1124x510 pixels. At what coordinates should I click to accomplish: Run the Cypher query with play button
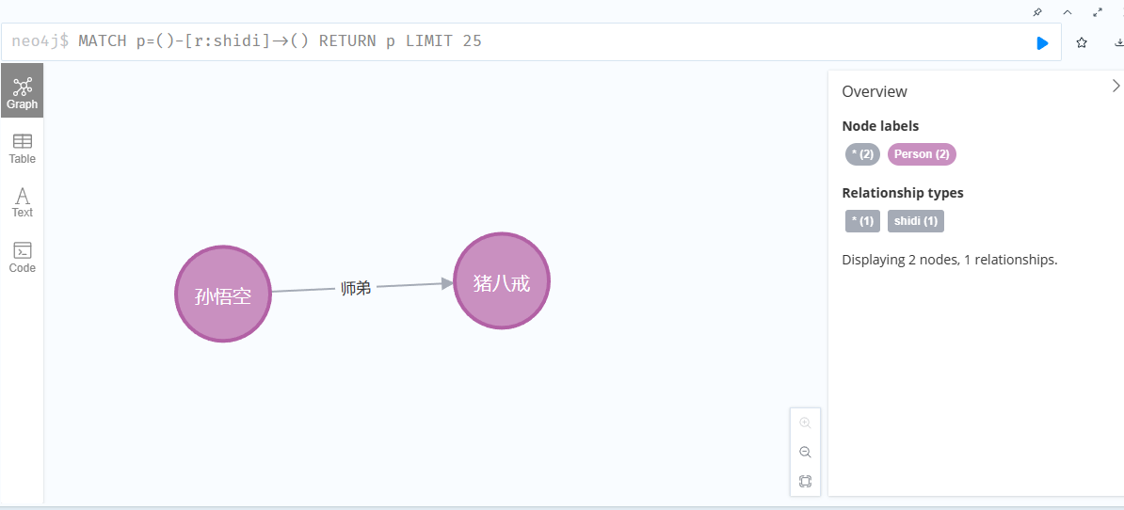1042,43
